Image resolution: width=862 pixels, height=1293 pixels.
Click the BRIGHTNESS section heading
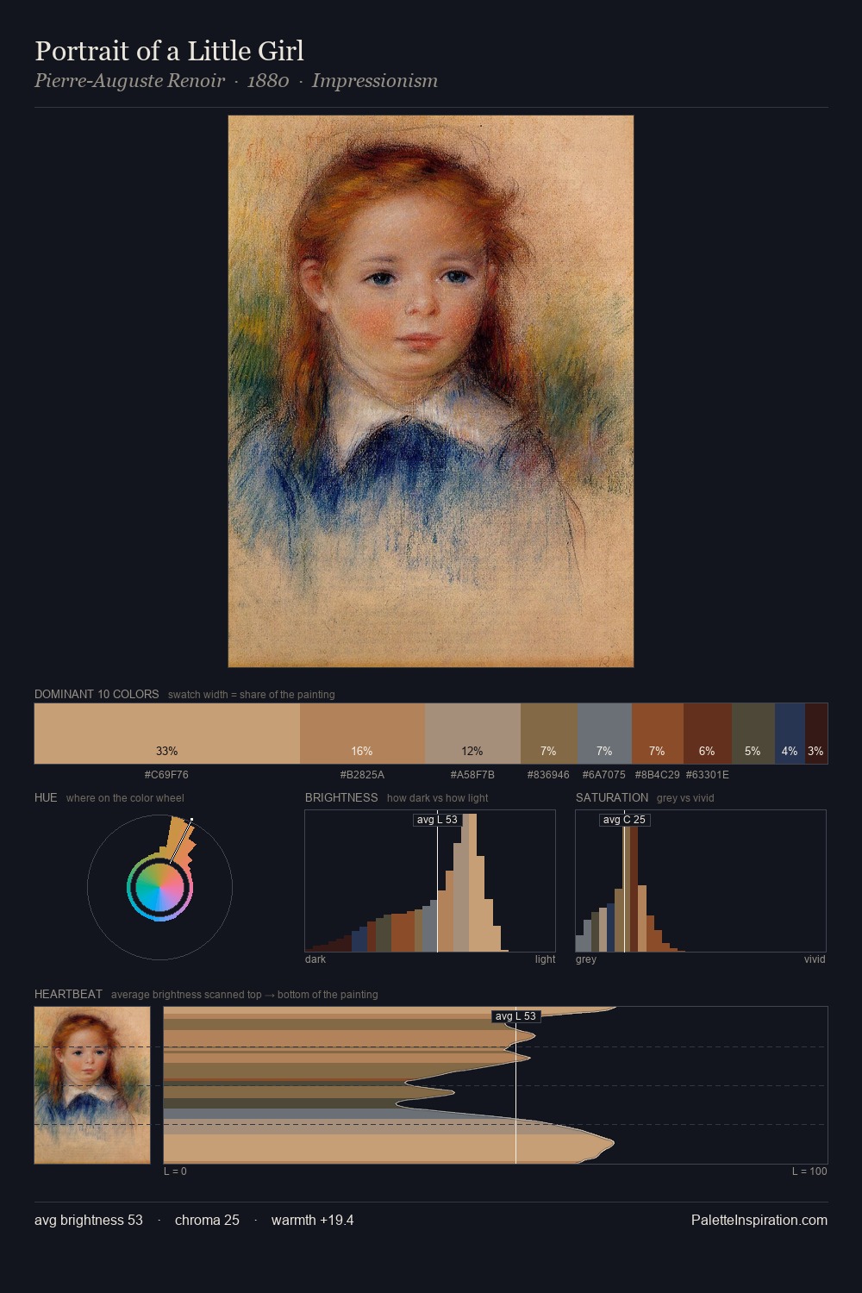(341, 797)
